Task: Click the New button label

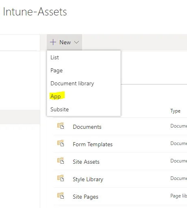Action: [x=65, y=42]
